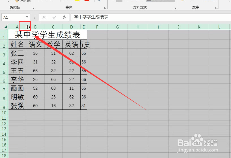Screen dimensions: 231x158
Task: Select 画画's 数学 score 68
Action: pos(53,88)
